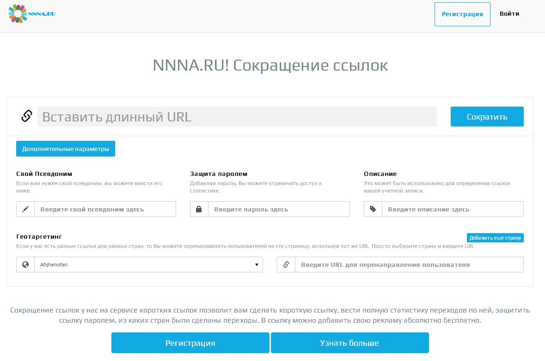Viewport: 545px width, 361px height.
Task: Click Добавить еще страну button
Action: pos(495,238)
